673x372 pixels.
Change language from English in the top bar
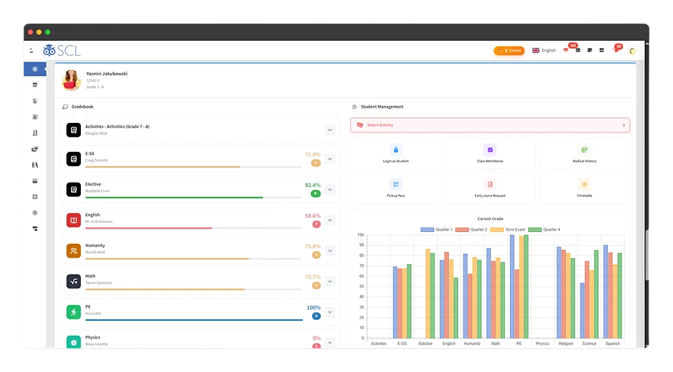point(544,50)
